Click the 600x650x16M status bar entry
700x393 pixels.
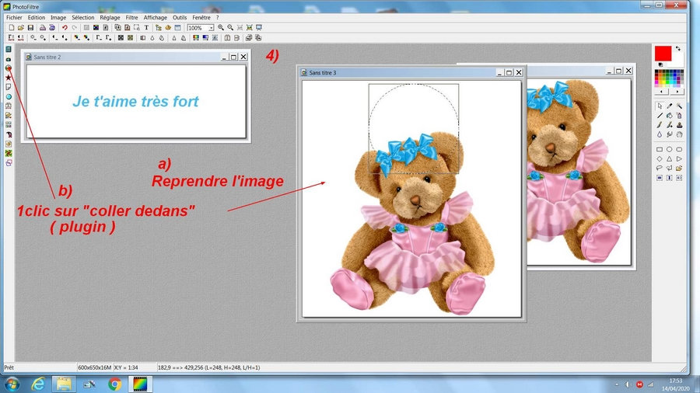(x=95, y=367)
